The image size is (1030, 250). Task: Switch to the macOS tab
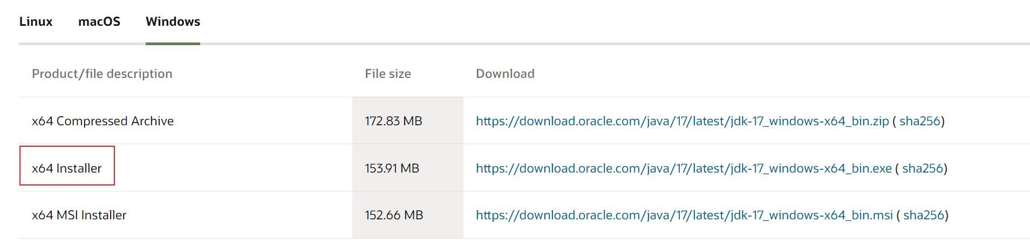99,22
